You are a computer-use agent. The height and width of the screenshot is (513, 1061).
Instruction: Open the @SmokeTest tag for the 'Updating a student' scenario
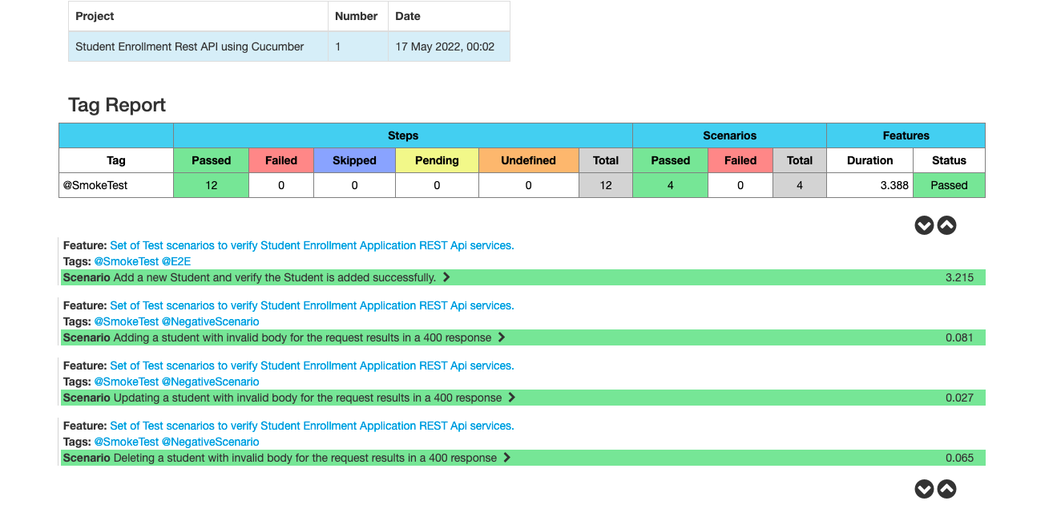pyautogui.click(x=127, y=382)
